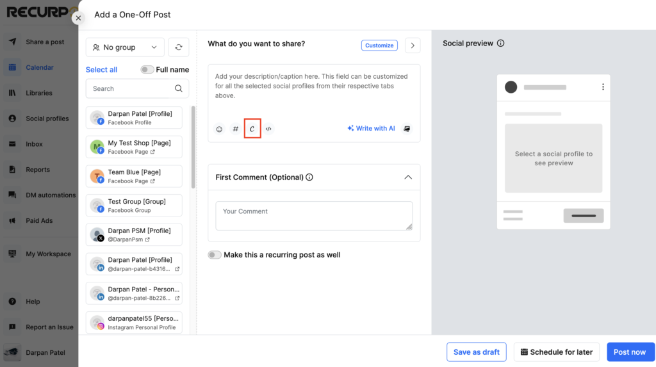
Task: Collapse the First Comment section chevron
Action: (408, 177)
